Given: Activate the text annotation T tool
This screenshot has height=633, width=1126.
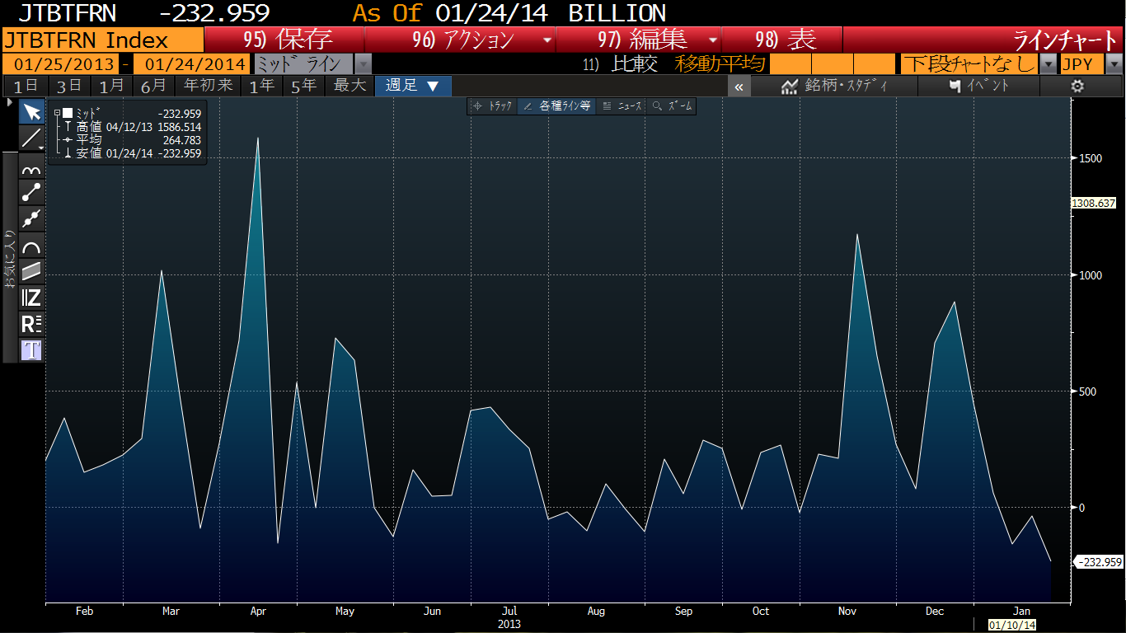Looking at the screenshot, I should [31, 350].
